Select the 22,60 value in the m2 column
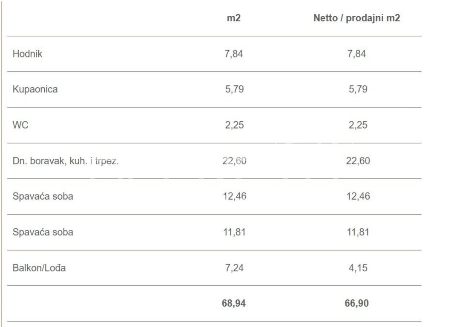 tap(234, 161)
